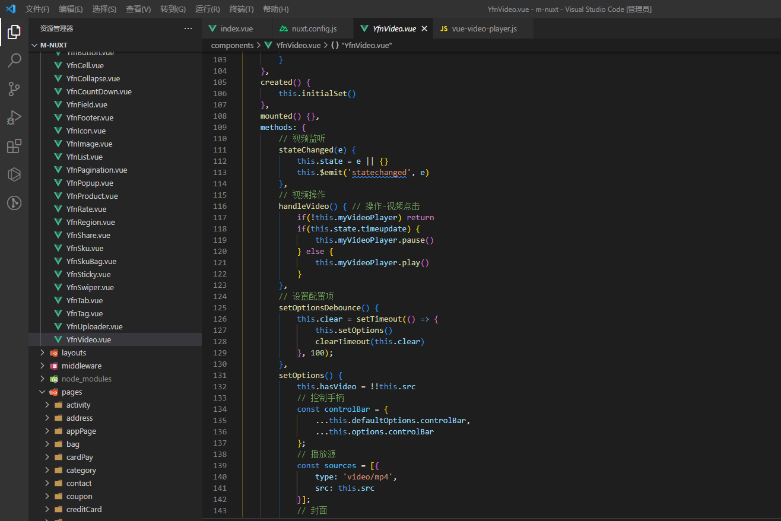Switch to the nuxt.config.js tab
The image size is (781, 521).
(x=313, y=28)
